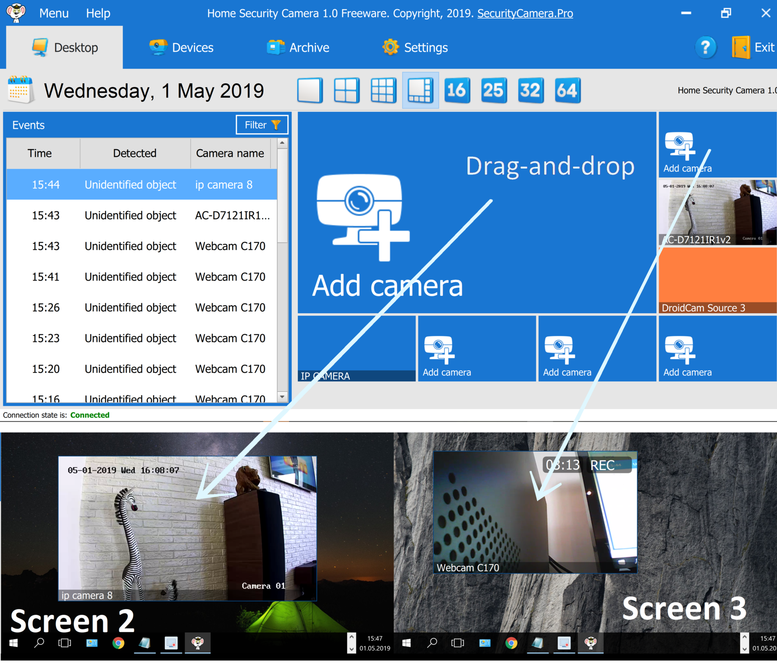Choose the 64-camera layout icon
Screen dimensions: 777x664
[567, 90]
